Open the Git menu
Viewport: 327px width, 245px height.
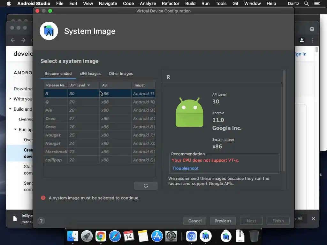235,4
